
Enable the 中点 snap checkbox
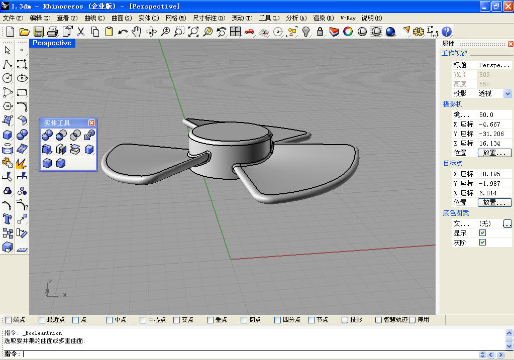[x=109, y=320]
